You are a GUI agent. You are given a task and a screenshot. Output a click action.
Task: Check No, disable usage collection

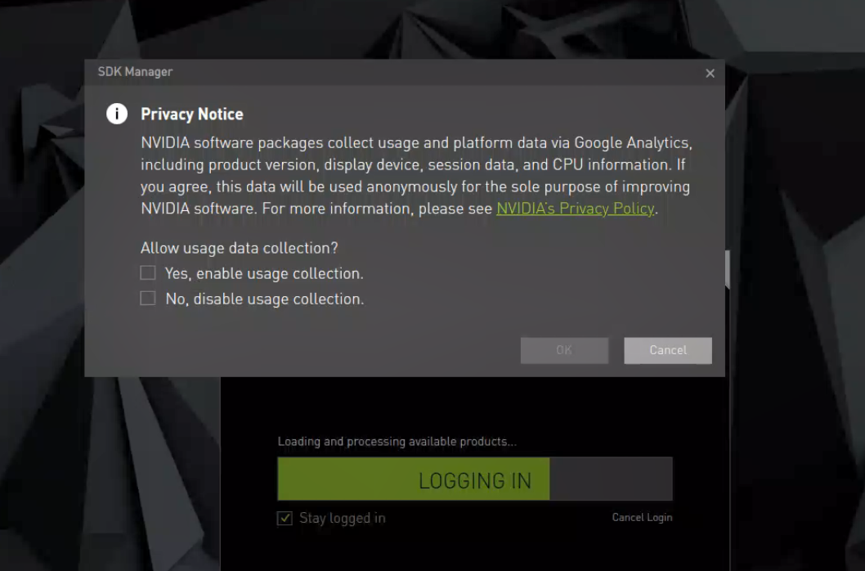pyautogui.click(x=148, y=299)
